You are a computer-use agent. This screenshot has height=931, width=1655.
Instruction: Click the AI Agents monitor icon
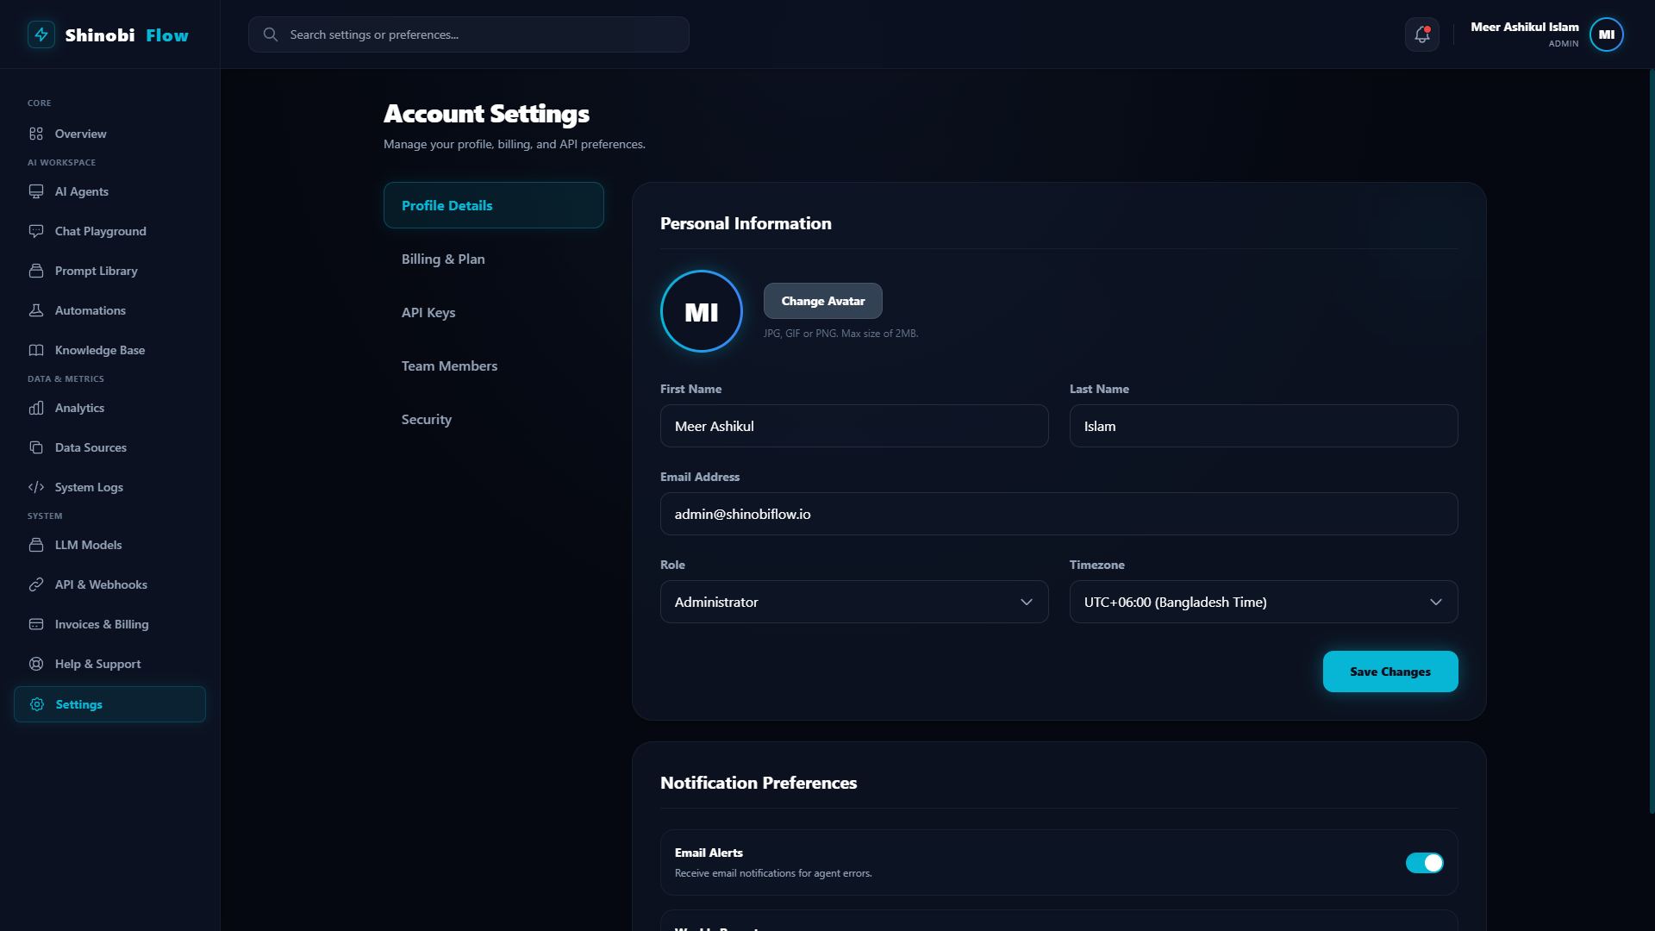coord(36,191)
